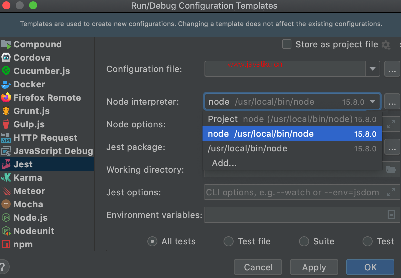Click the Cancel button

coord(258,267)
